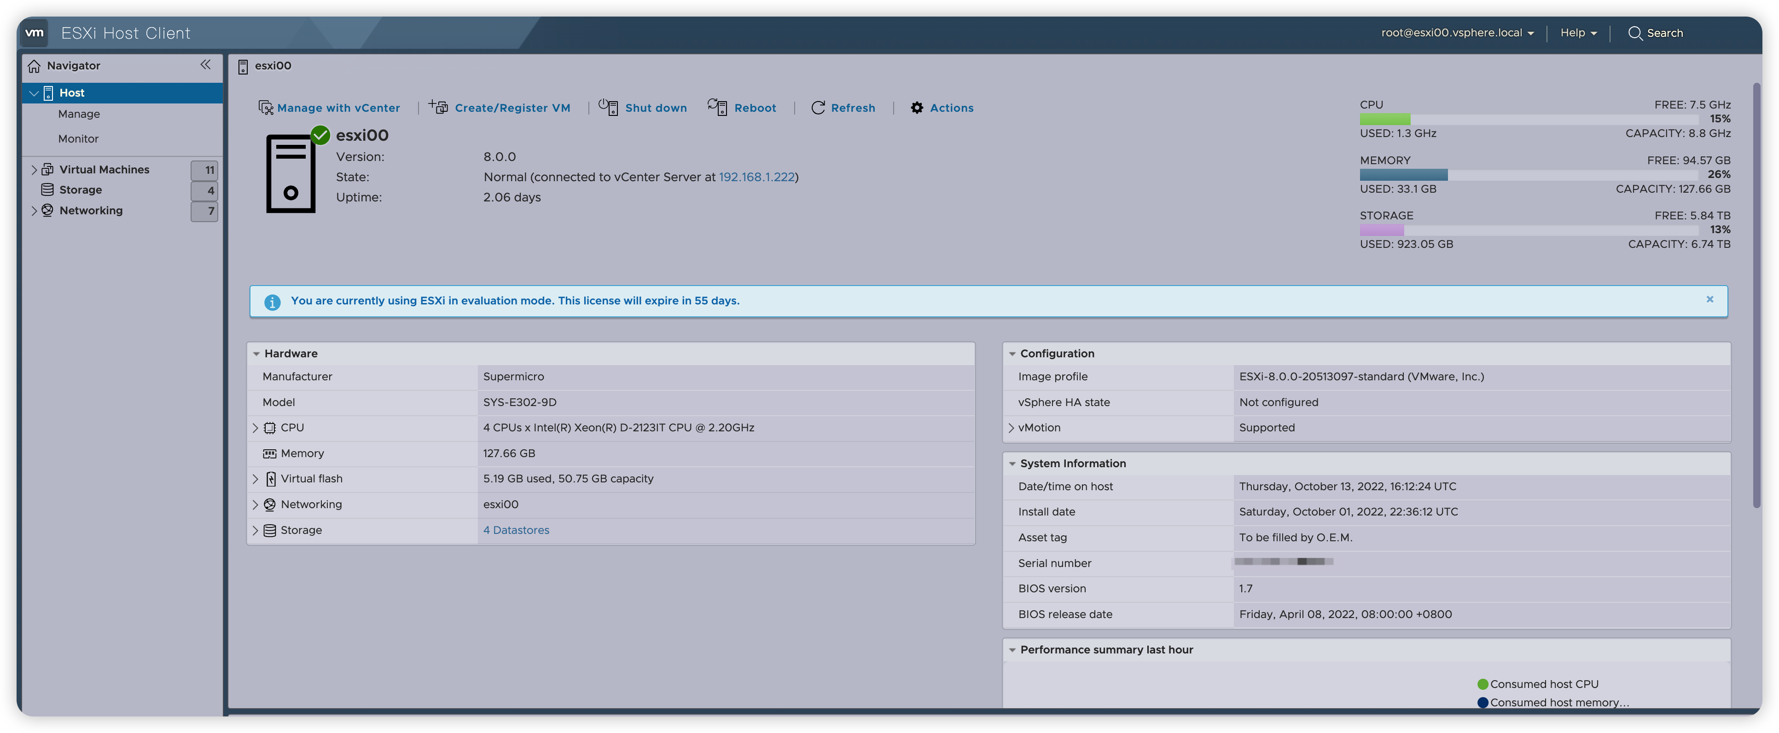Collapse the Configuration panel
This screenshot has width=1779, height=733.
pyautogui.click(x=1012, y=354)
